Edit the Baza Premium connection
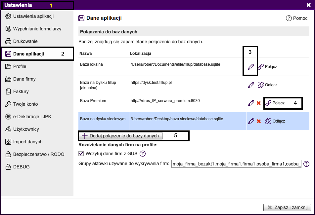The image size is (315, 215). point(251,103)
